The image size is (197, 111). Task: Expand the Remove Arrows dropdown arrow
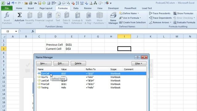point(171,23)
